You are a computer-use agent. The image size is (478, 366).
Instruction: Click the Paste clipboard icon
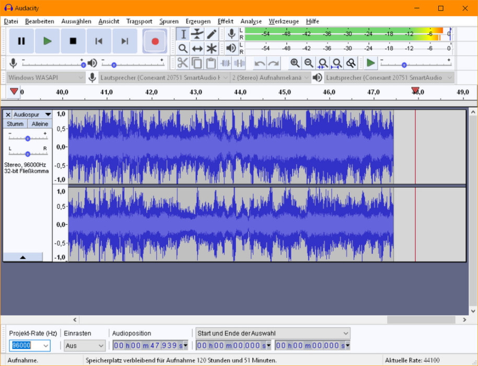tap(211, 63)
